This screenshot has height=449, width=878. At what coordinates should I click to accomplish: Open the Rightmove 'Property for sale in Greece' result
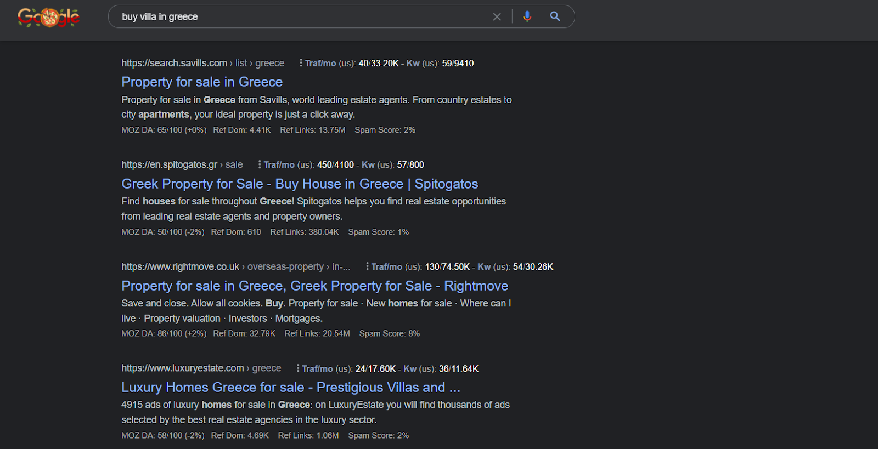[314, 286]
